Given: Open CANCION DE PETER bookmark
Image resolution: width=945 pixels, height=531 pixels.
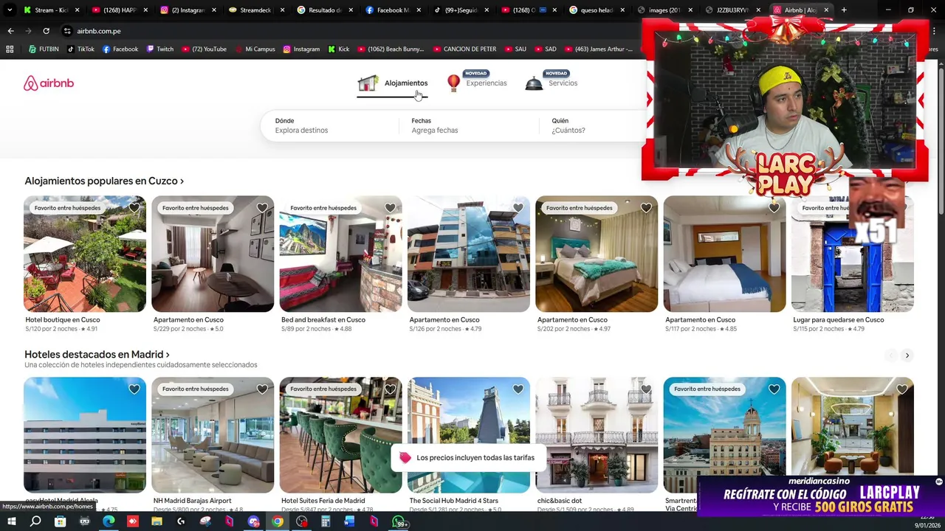Looking at the screenshot, I should pos(464,49).
